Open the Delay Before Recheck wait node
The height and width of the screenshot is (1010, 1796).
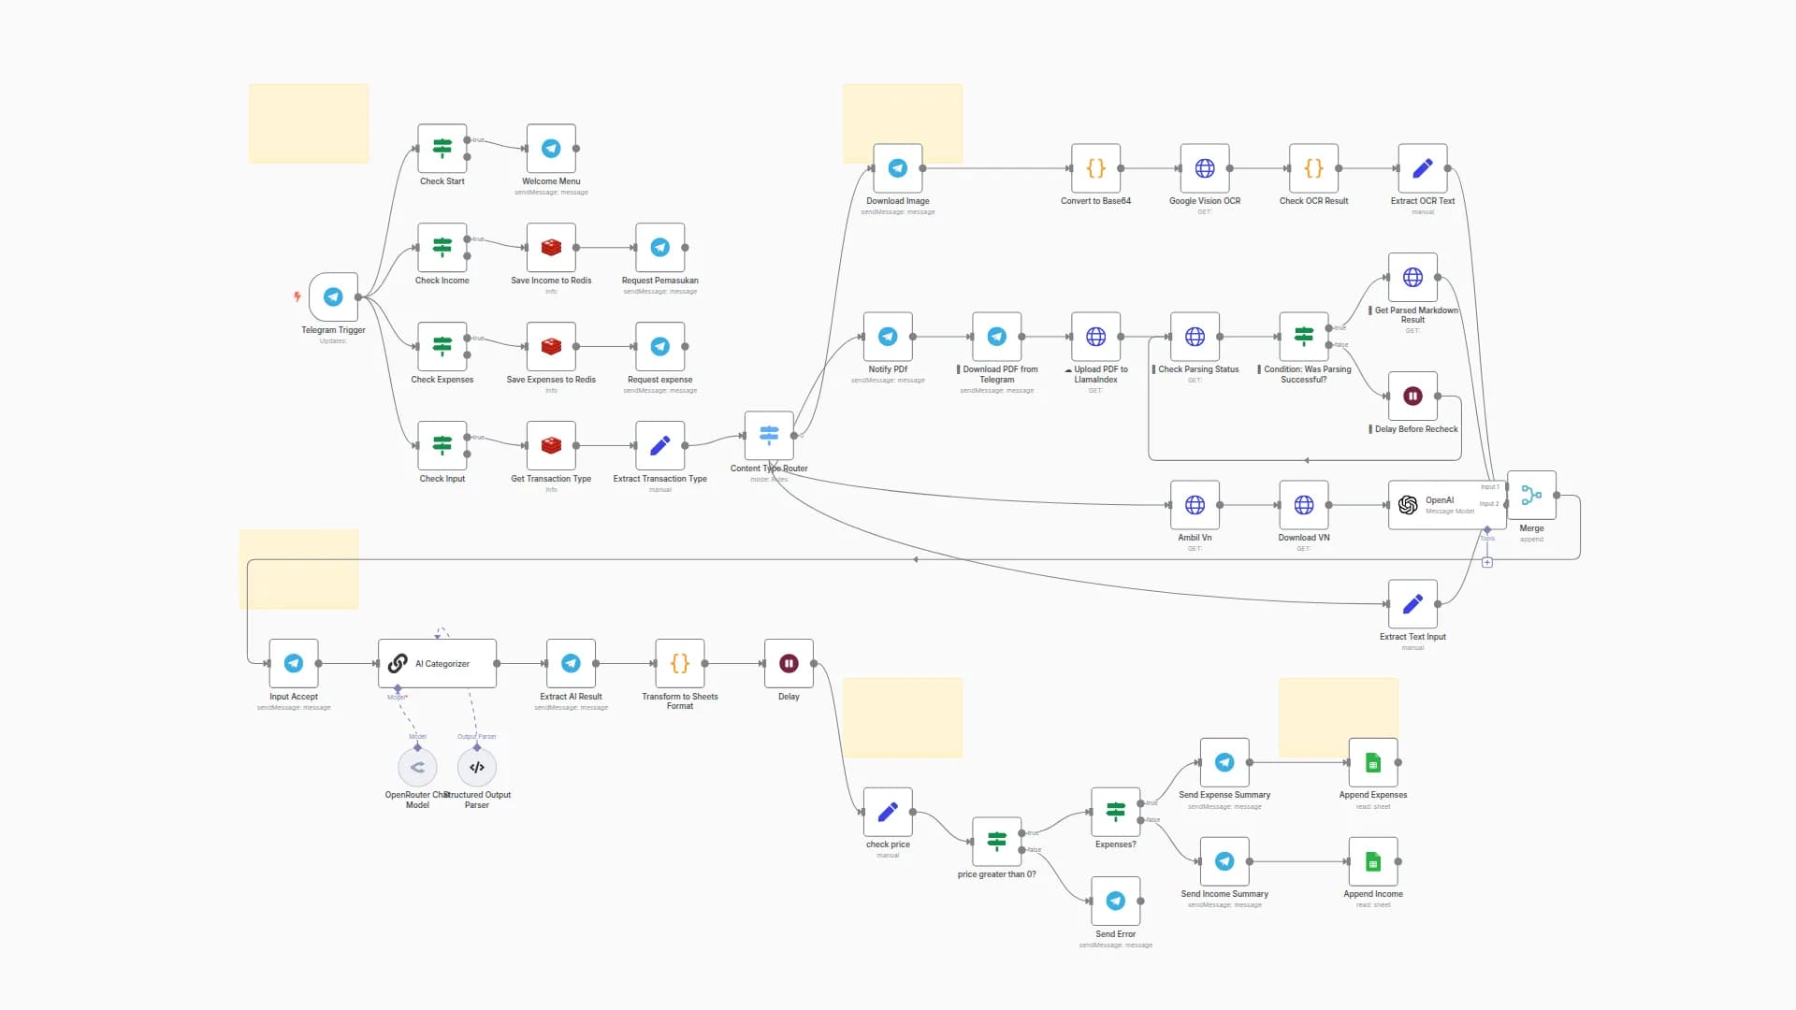click(1413, 397)
